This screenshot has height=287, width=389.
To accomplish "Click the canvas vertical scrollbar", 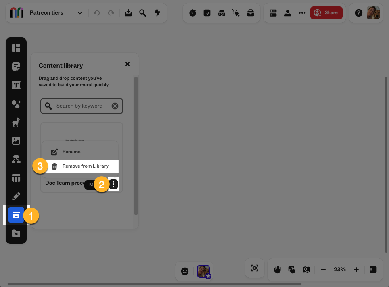I will (386, 165).
